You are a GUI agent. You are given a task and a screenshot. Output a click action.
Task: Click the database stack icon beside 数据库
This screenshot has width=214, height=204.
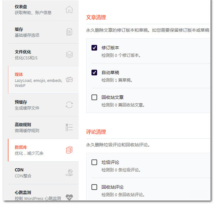pyautogui.click(x=69, y=150)
